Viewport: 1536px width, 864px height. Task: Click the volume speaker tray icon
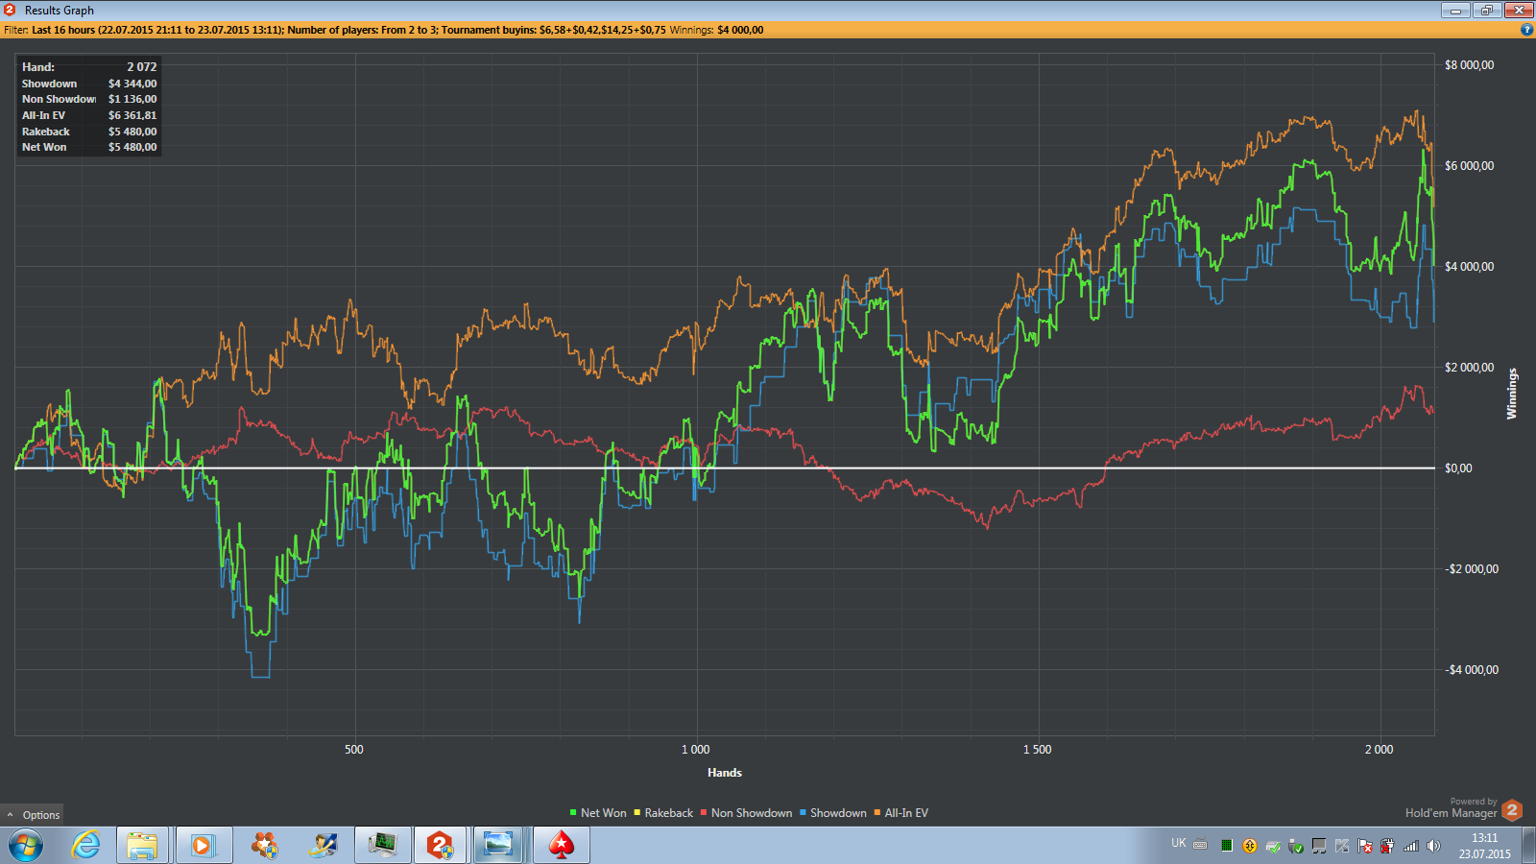[x=1433, y=846]
